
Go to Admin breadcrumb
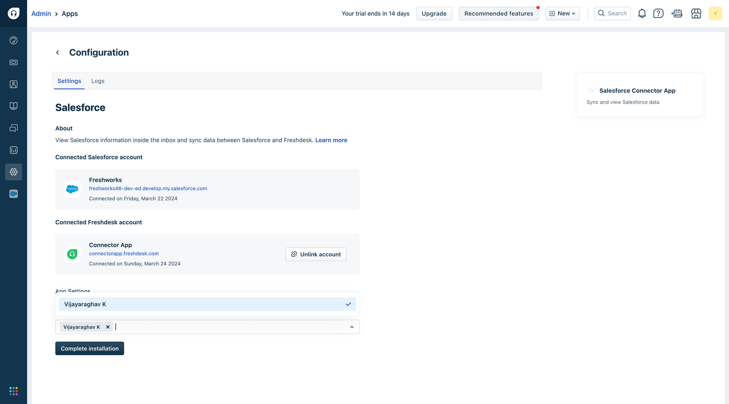tap(41, 13)
